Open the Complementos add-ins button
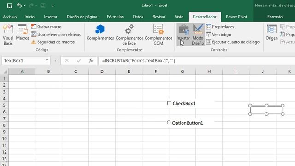 [100, 32]
